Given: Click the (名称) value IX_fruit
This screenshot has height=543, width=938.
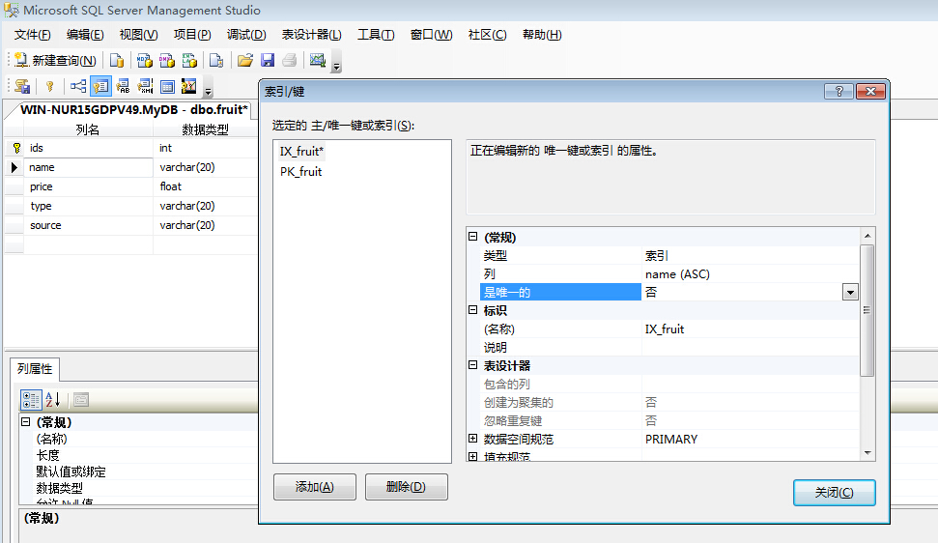Looking at the screenshot, I should [751, 329].
